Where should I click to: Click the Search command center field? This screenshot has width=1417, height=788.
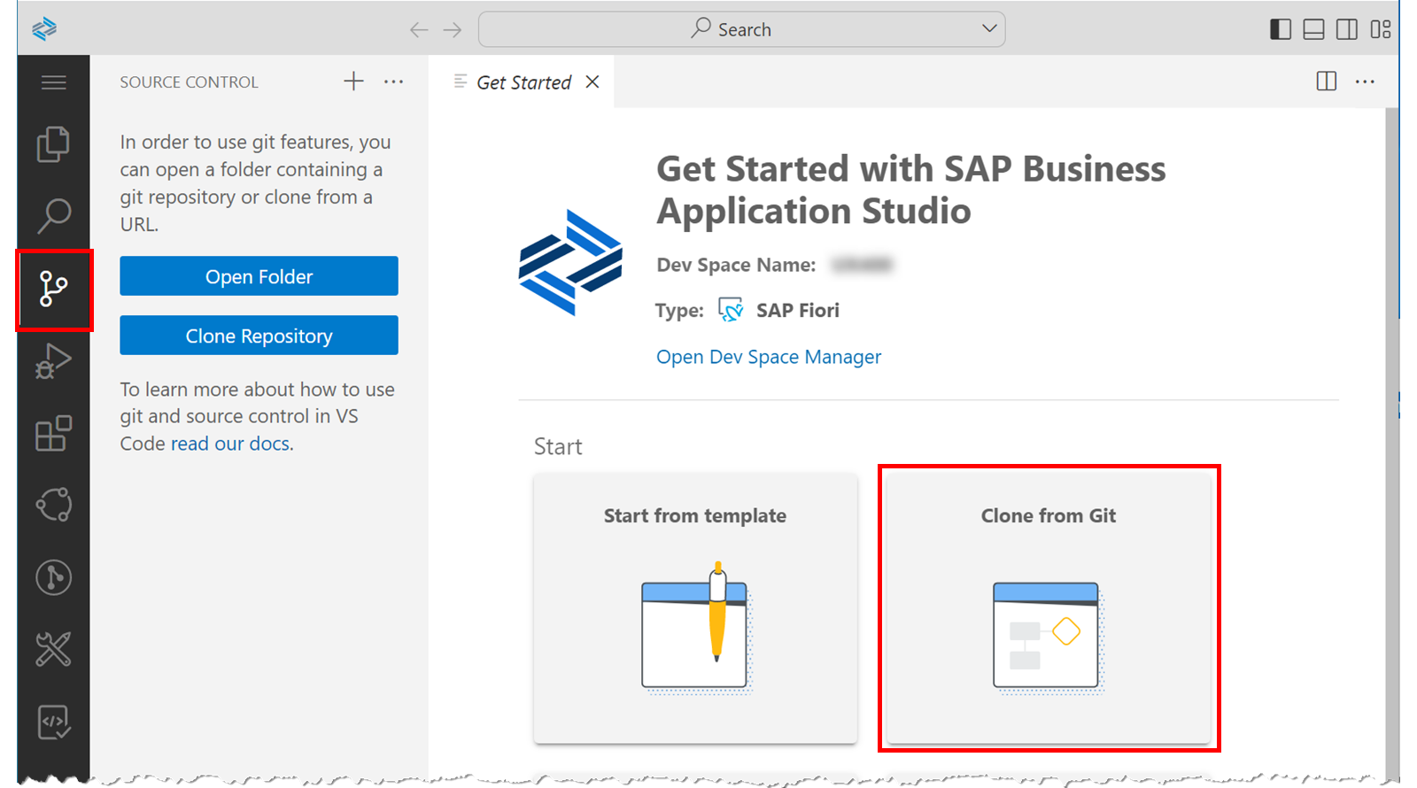[x=741, y=29]
